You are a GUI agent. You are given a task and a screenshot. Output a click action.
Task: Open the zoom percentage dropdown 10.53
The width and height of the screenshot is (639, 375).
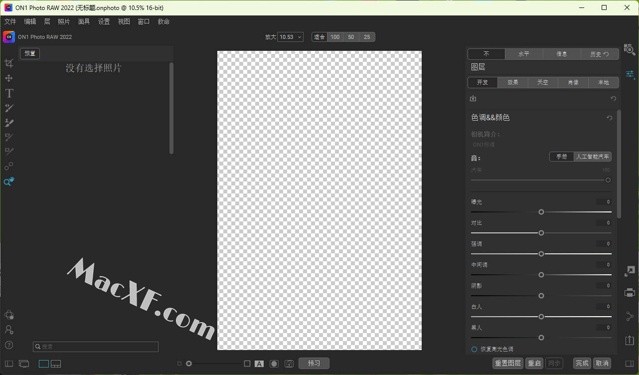click(290, 37)
